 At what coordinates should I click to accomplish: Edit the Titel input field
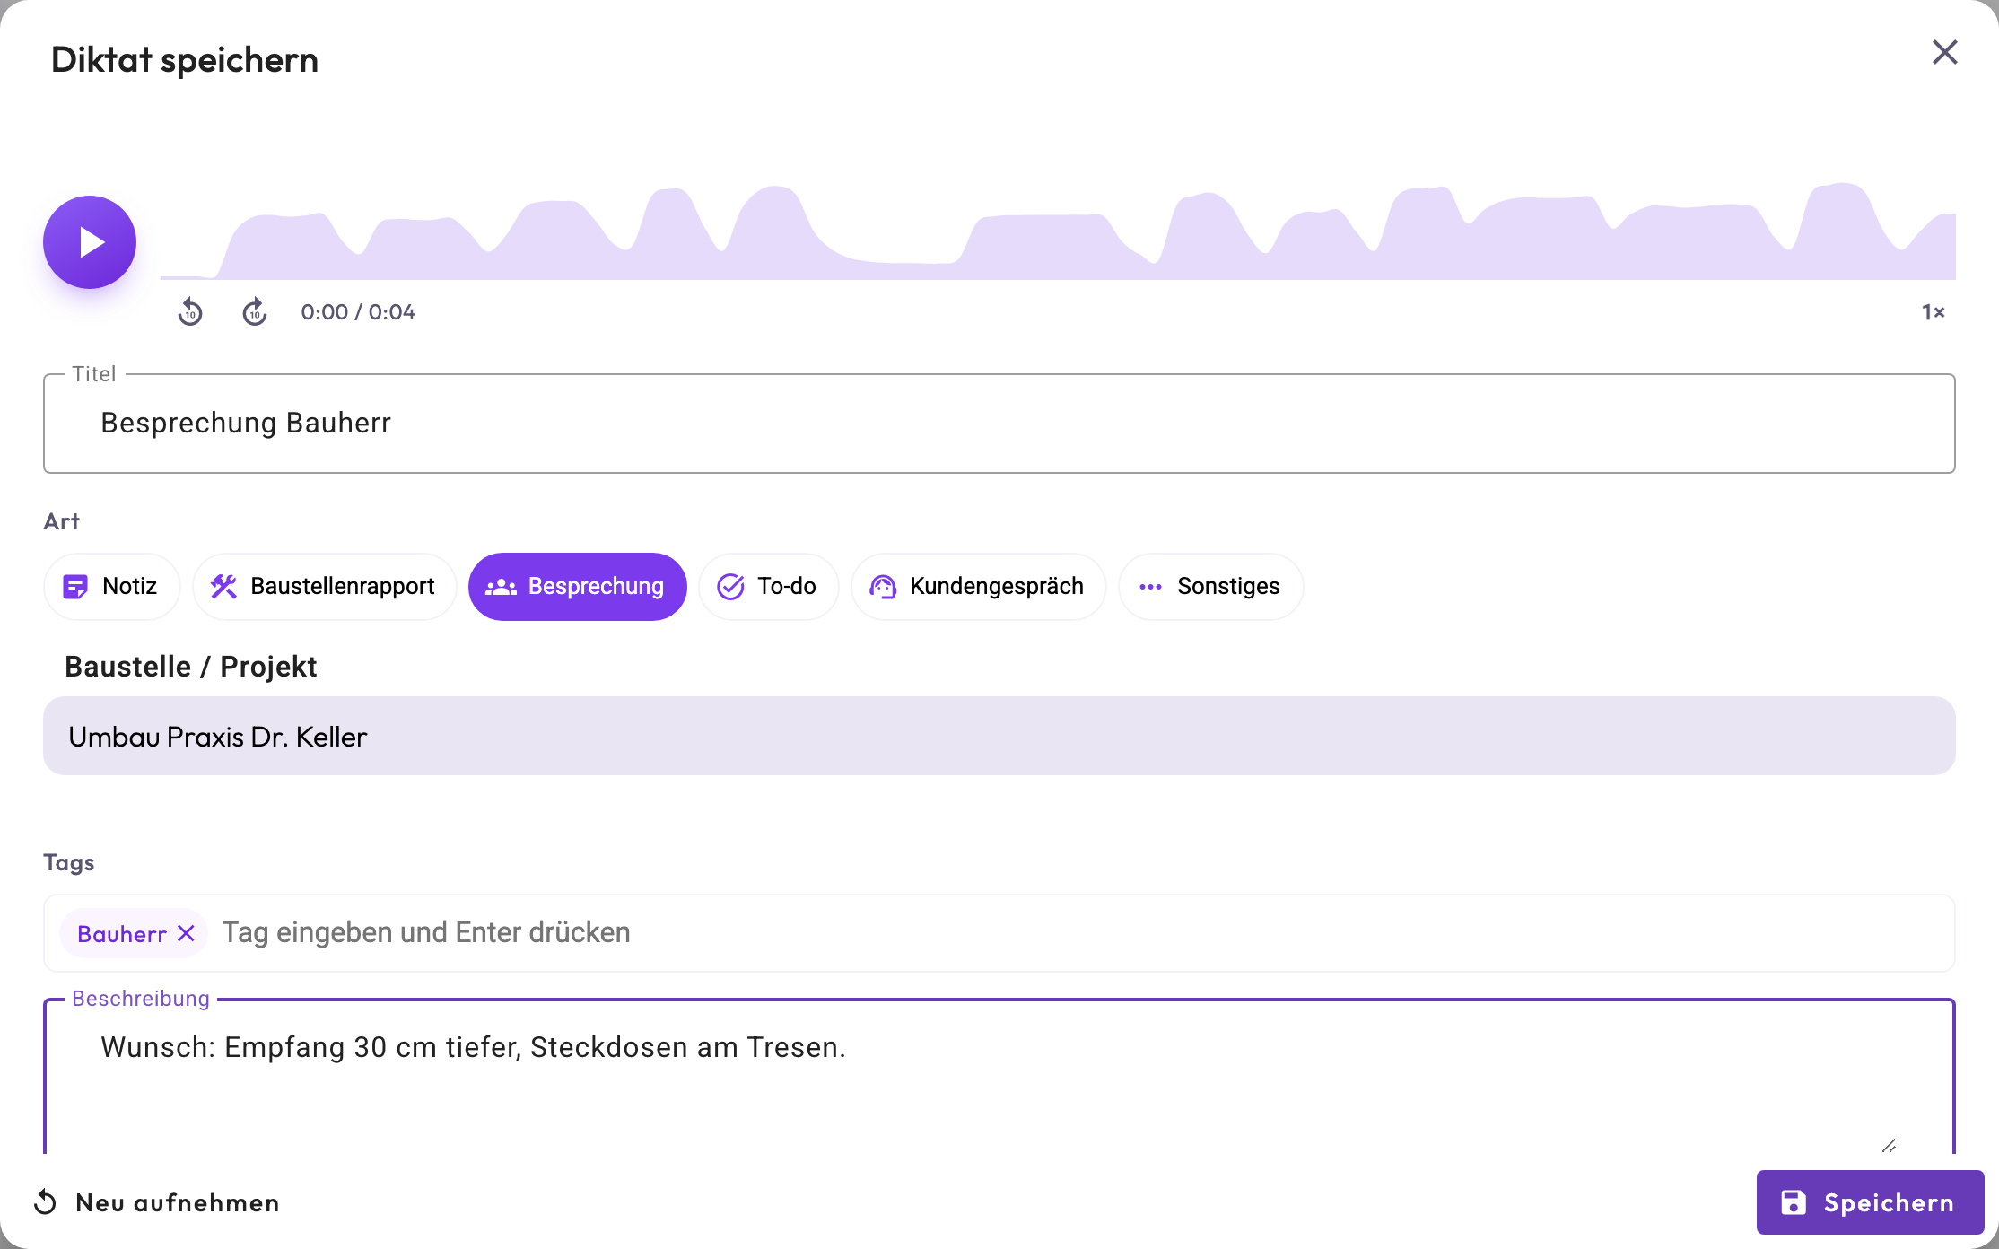click(999, 424)
